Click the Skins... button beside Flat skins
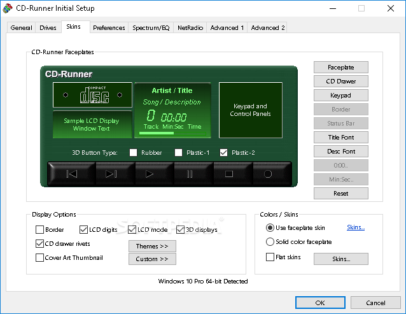 point(341,259)
